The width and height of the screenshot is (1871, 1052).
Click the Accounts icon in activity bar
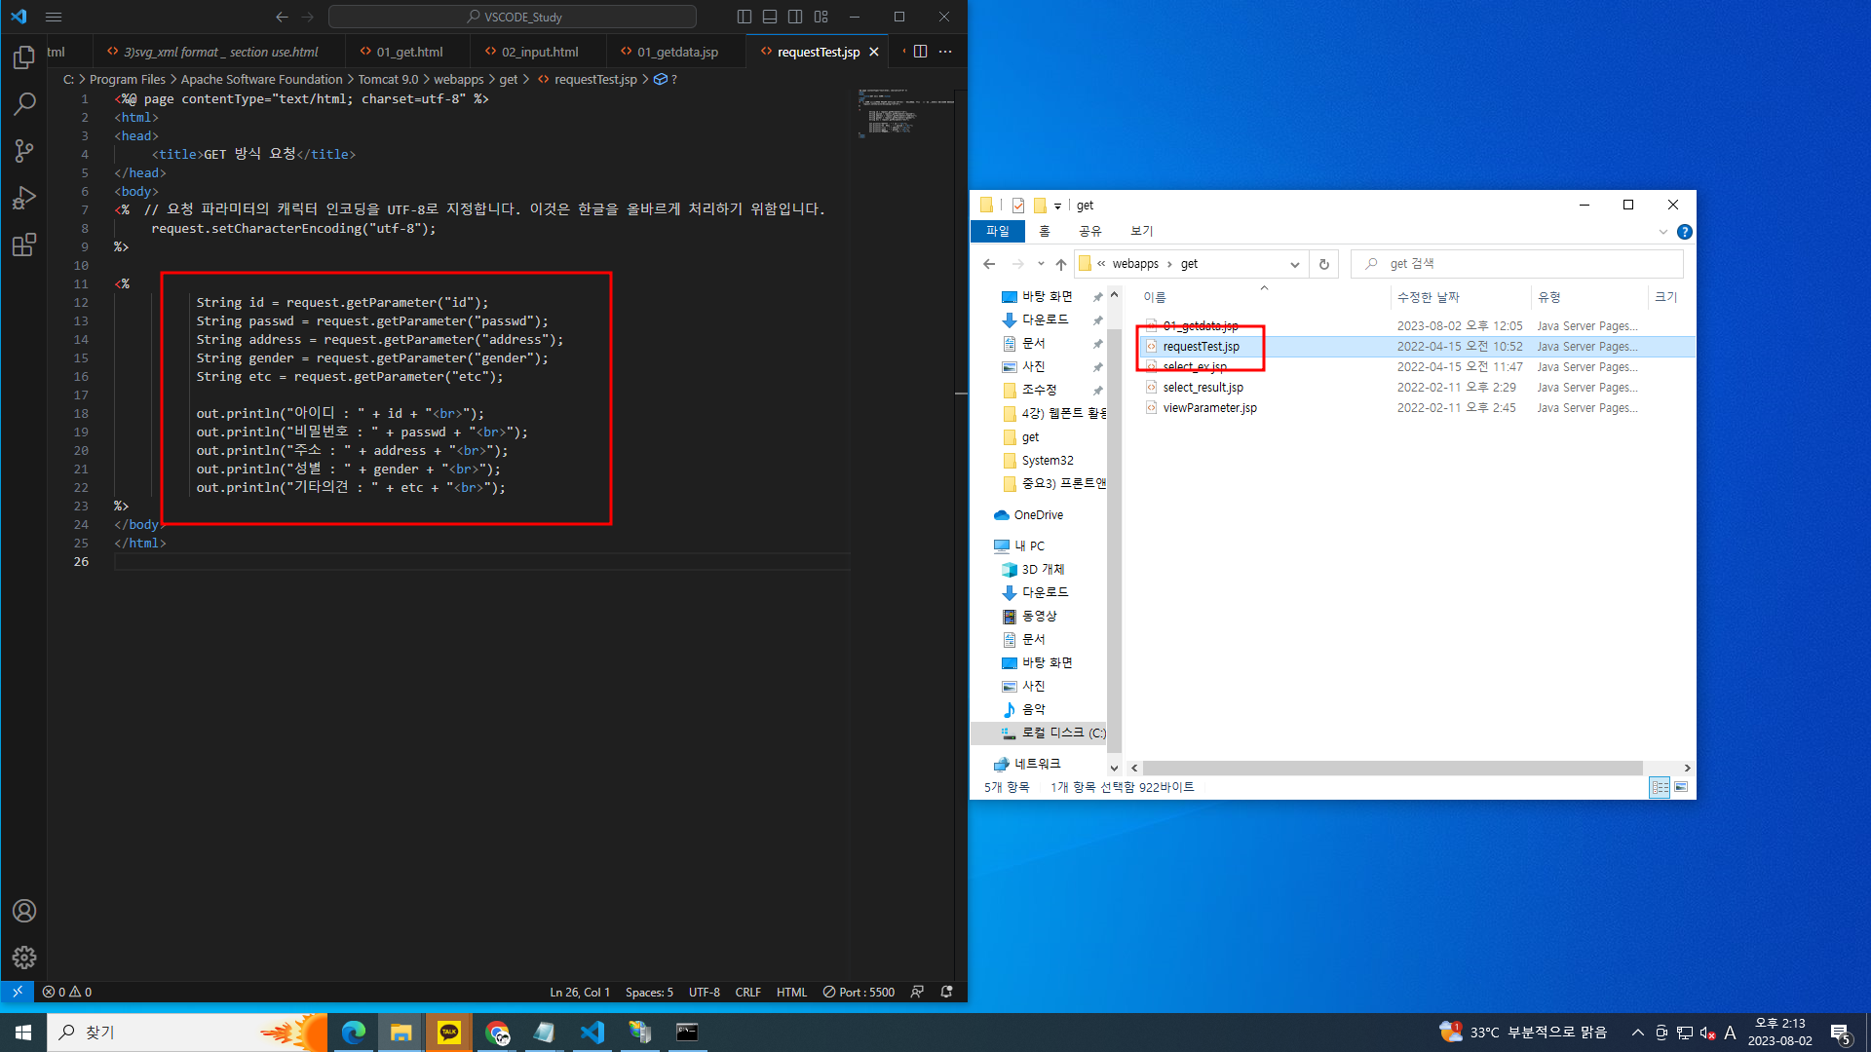tap(24, 911)
